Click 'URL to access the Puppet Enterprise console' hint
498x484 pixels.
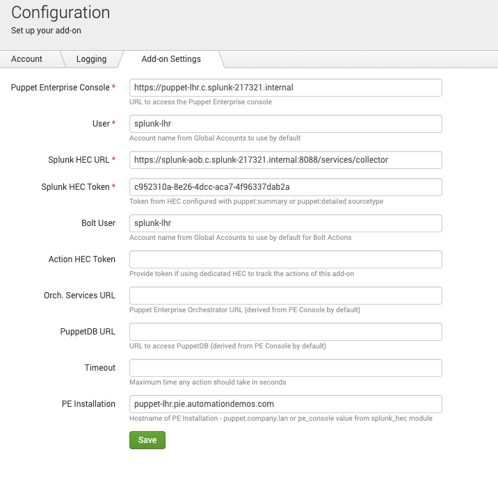[x=200, y=102]
